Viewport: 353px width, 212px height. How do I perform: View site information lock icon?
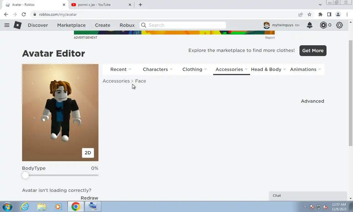(34, 14)
